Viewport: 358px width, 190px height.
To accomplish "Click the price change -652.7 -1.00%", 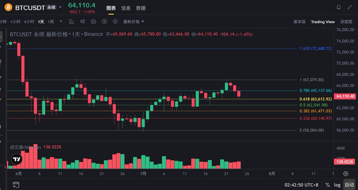I will click(81, 12).
